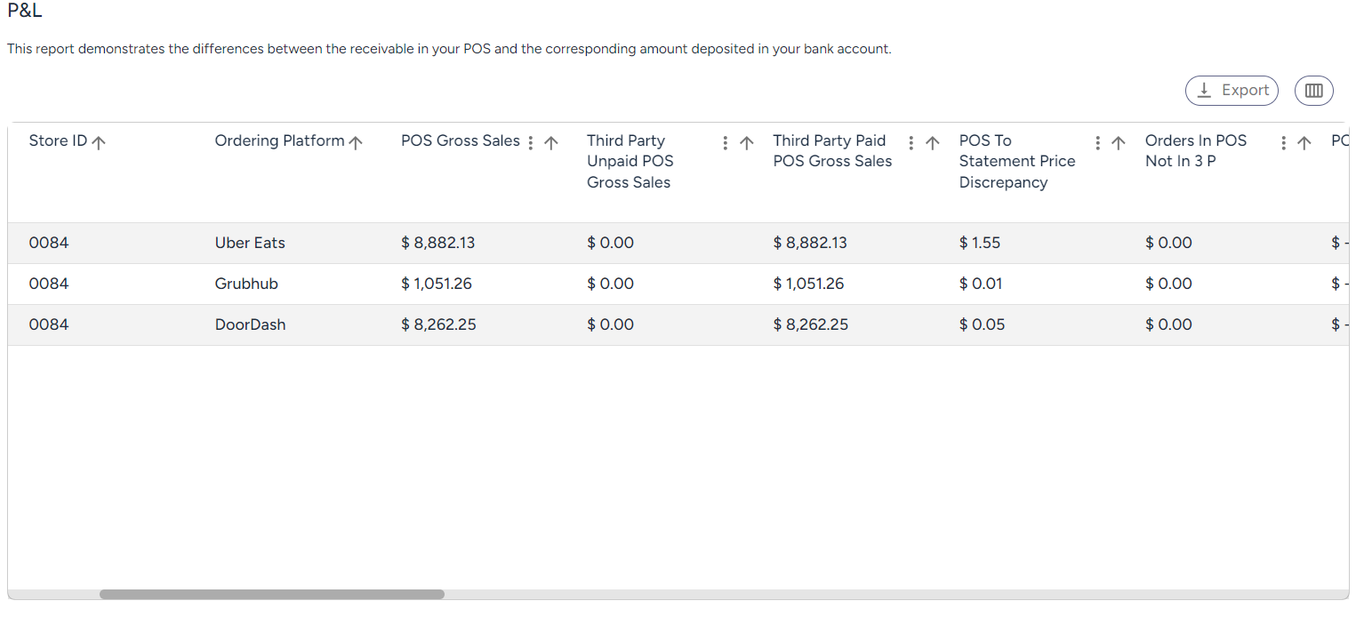The height and width of the screenshot is (617, 1356).
Task: Sort POS To Statement Price Discrepancy arrow
Action: pyautogui.click(x=1119, y=142)
